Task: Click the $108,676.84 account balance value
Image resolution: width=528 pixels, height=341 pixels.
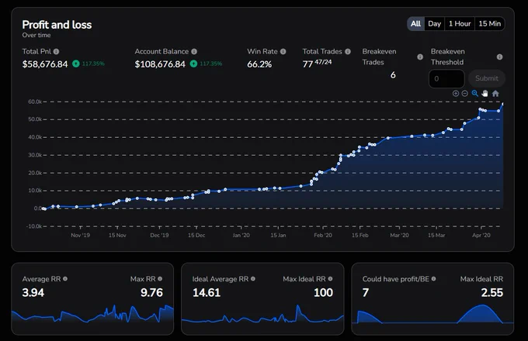Action: [160, 64]
